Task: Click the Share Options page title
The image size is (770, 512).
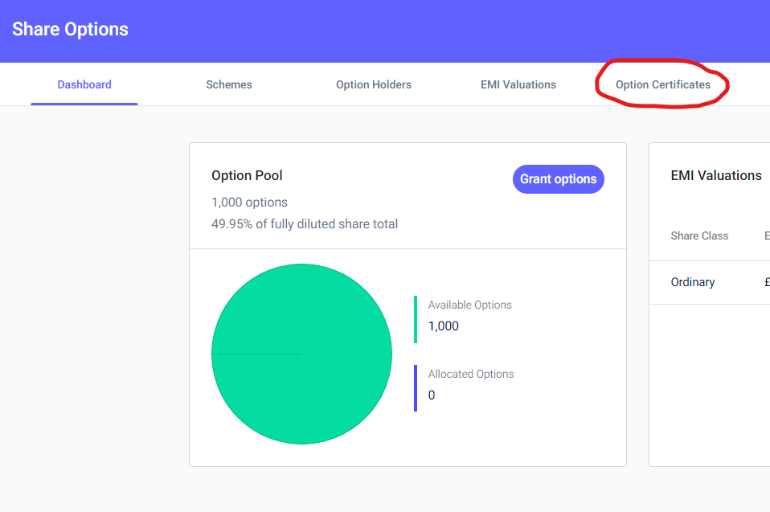Action: [x=70, y=30]
